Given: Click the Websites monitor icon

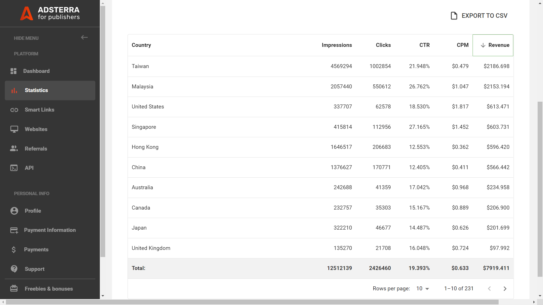Looking at the screenshot, I should 14,129.
